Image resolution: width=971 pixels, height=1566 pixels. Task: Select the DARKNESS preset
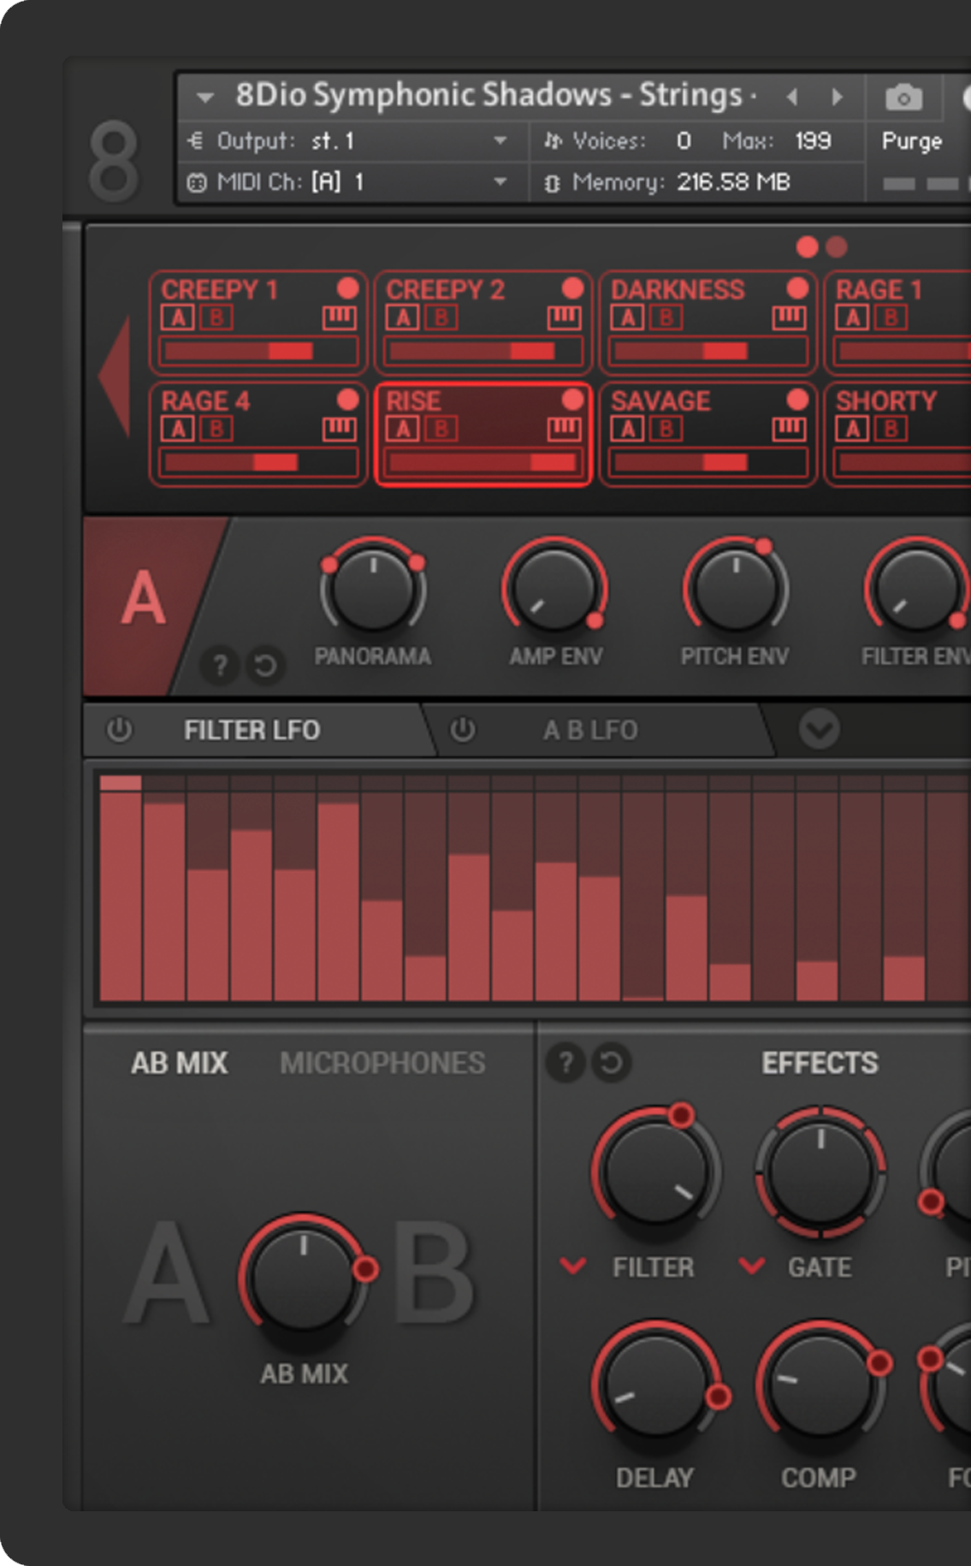678,290
